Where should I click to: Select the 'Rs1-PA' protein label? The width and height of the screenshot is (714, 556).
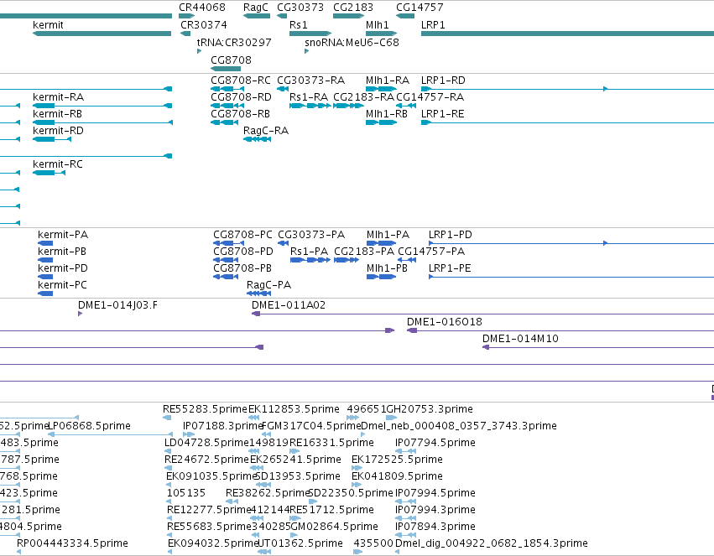point(310,252)
